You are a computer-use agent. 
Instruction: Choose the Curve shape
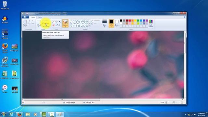[74, 21]
